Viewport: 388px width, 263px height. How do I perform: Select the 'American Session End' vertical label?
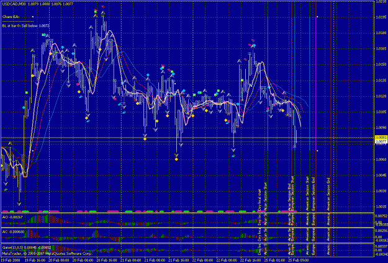click(x=328, y=194)
